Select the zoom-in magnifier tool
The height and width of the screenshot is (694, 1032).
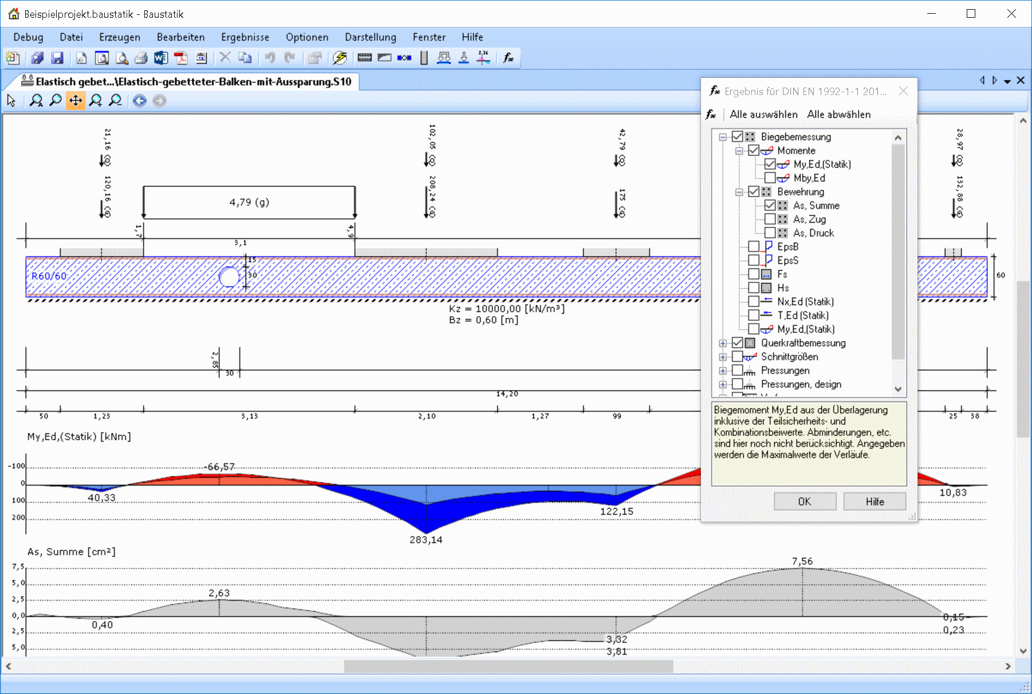[96, 100]
